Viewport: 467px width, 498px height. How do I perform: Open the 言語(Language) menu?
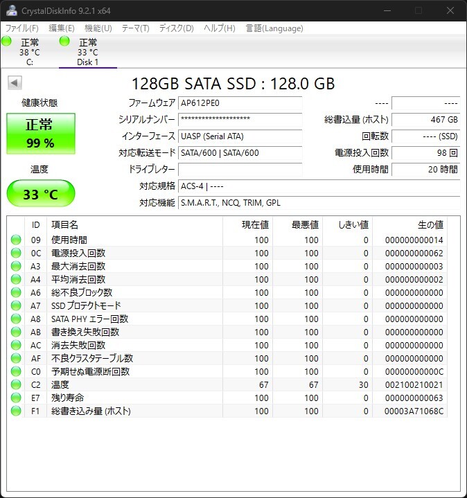click(x=274, y=28)
